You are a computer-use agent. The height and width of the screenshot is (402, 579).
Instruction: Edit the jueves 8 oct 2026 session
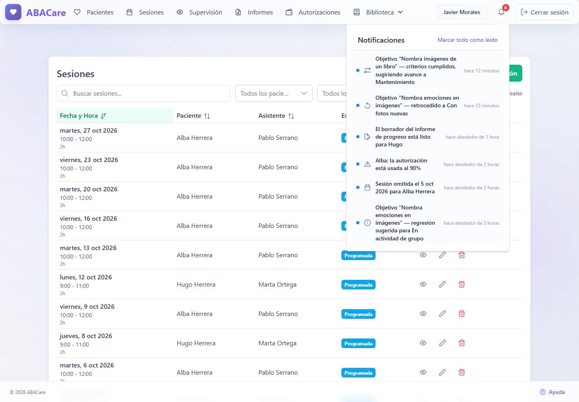(x=442, y=343)
